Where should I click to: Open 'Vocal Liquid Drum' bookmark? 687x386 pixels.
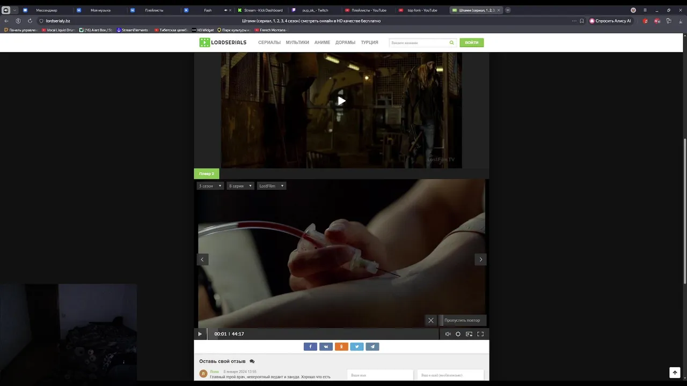tap(58, 30)
